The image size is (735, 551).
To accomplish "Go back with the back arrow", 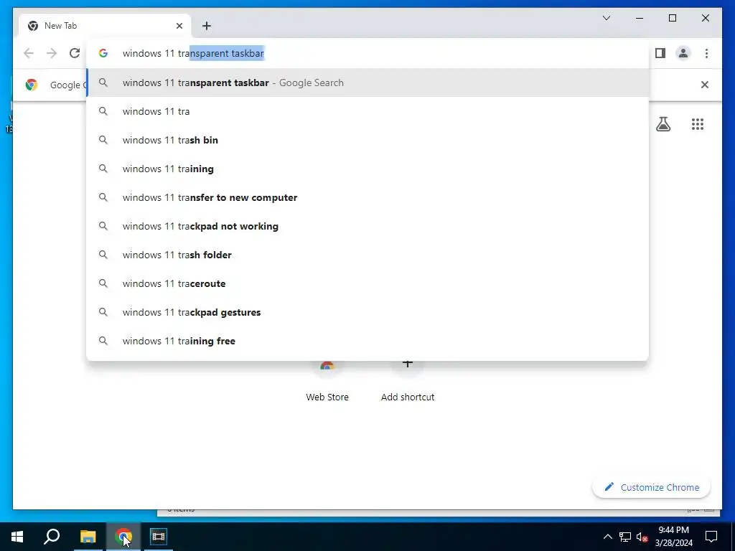I will tap(29, 53).
